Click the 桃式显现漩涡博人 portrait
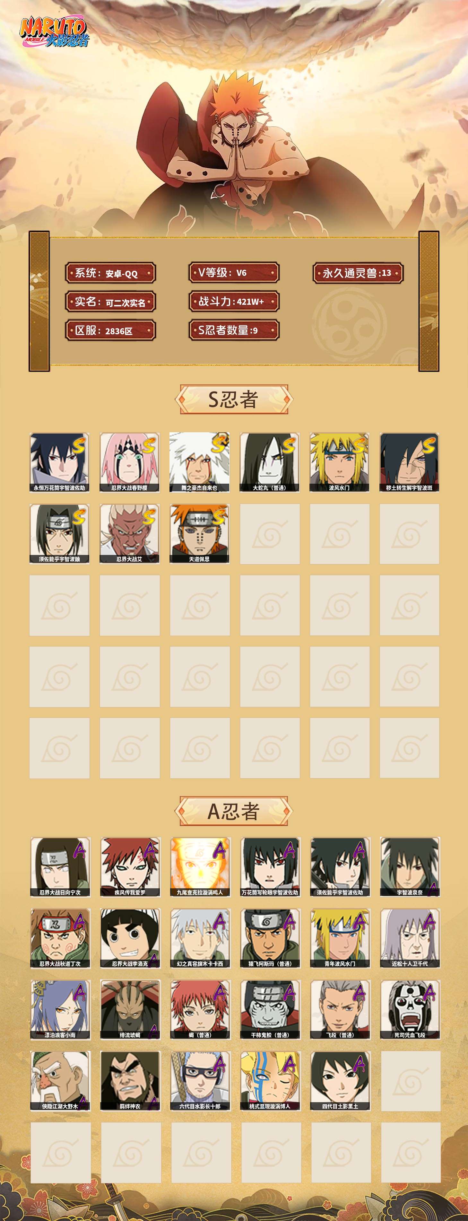 point(271,1081)
